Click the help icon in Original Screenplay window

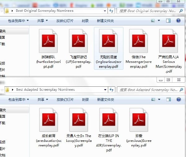(x=179, y=21)
